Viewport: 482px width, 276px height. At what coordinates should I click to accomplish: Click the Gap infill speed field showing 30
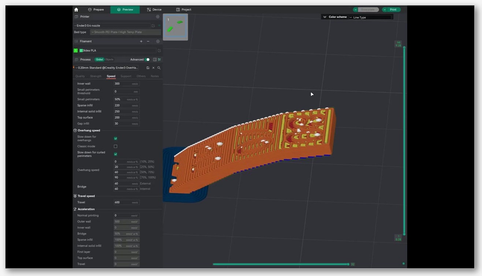(126, 124)
